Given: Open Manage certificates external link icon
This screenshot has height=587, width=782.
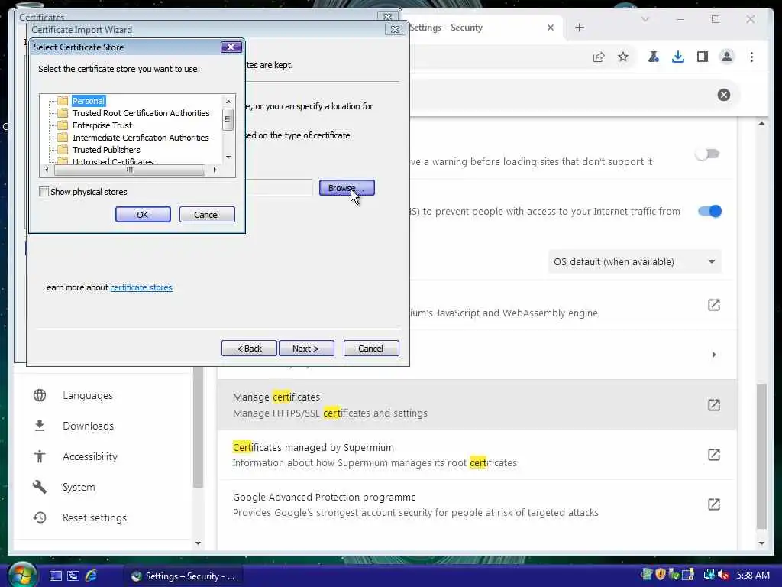Looking at the screenshot, I should coord(714,405).
